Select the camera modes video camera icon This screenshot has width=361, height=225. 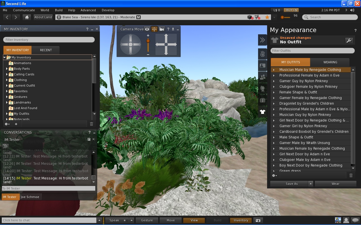point(162,29)
